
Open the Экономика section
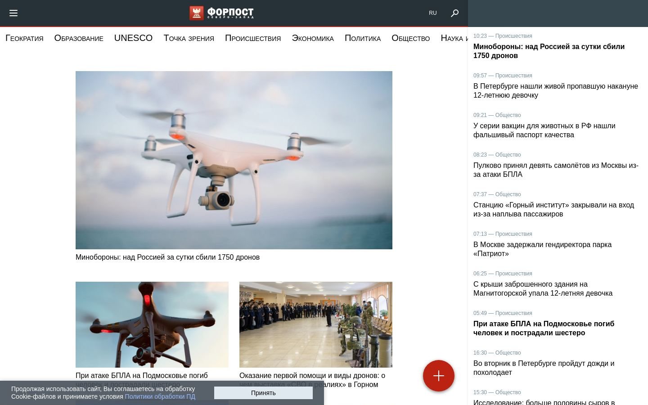313,38
